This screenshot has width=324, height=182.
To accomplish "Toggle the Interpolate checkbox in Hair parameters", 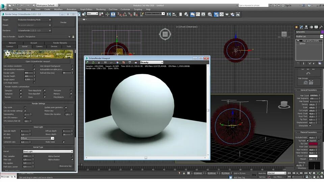I will [x=310, y=126].
